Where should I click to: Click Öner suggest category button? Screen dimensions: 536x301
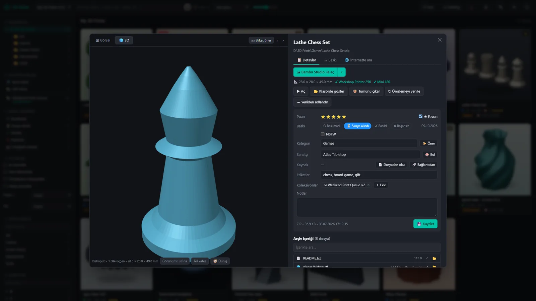point(428,143)
